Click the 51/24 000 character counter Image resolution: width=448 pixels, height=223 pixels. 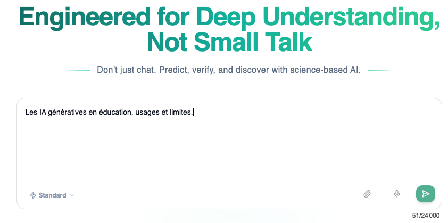[426, 215]
